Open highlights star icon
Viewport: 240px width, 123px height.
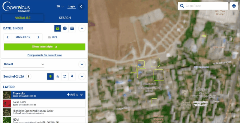(58, 76)
